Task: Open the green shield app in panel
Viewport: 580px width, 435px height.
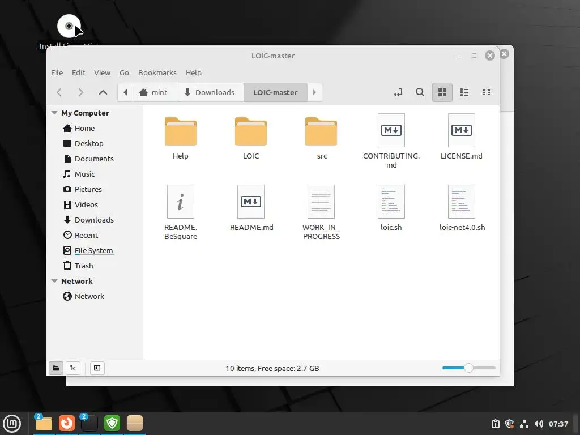Action: (112, 424)
